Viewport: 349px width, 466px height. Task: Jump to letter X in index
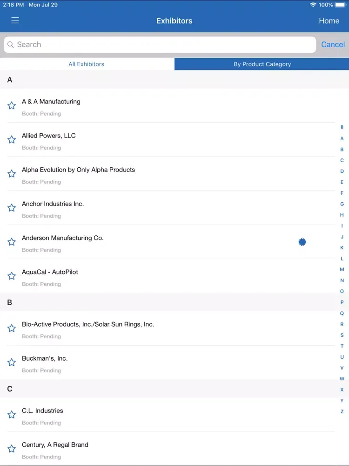click(342, 390)
